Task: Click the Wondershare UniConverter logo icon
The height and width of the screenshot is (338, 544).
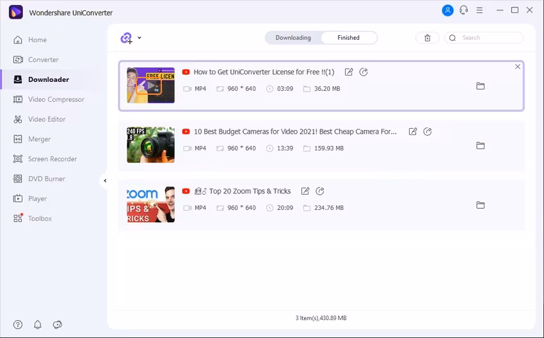Action: pos(15,12)
